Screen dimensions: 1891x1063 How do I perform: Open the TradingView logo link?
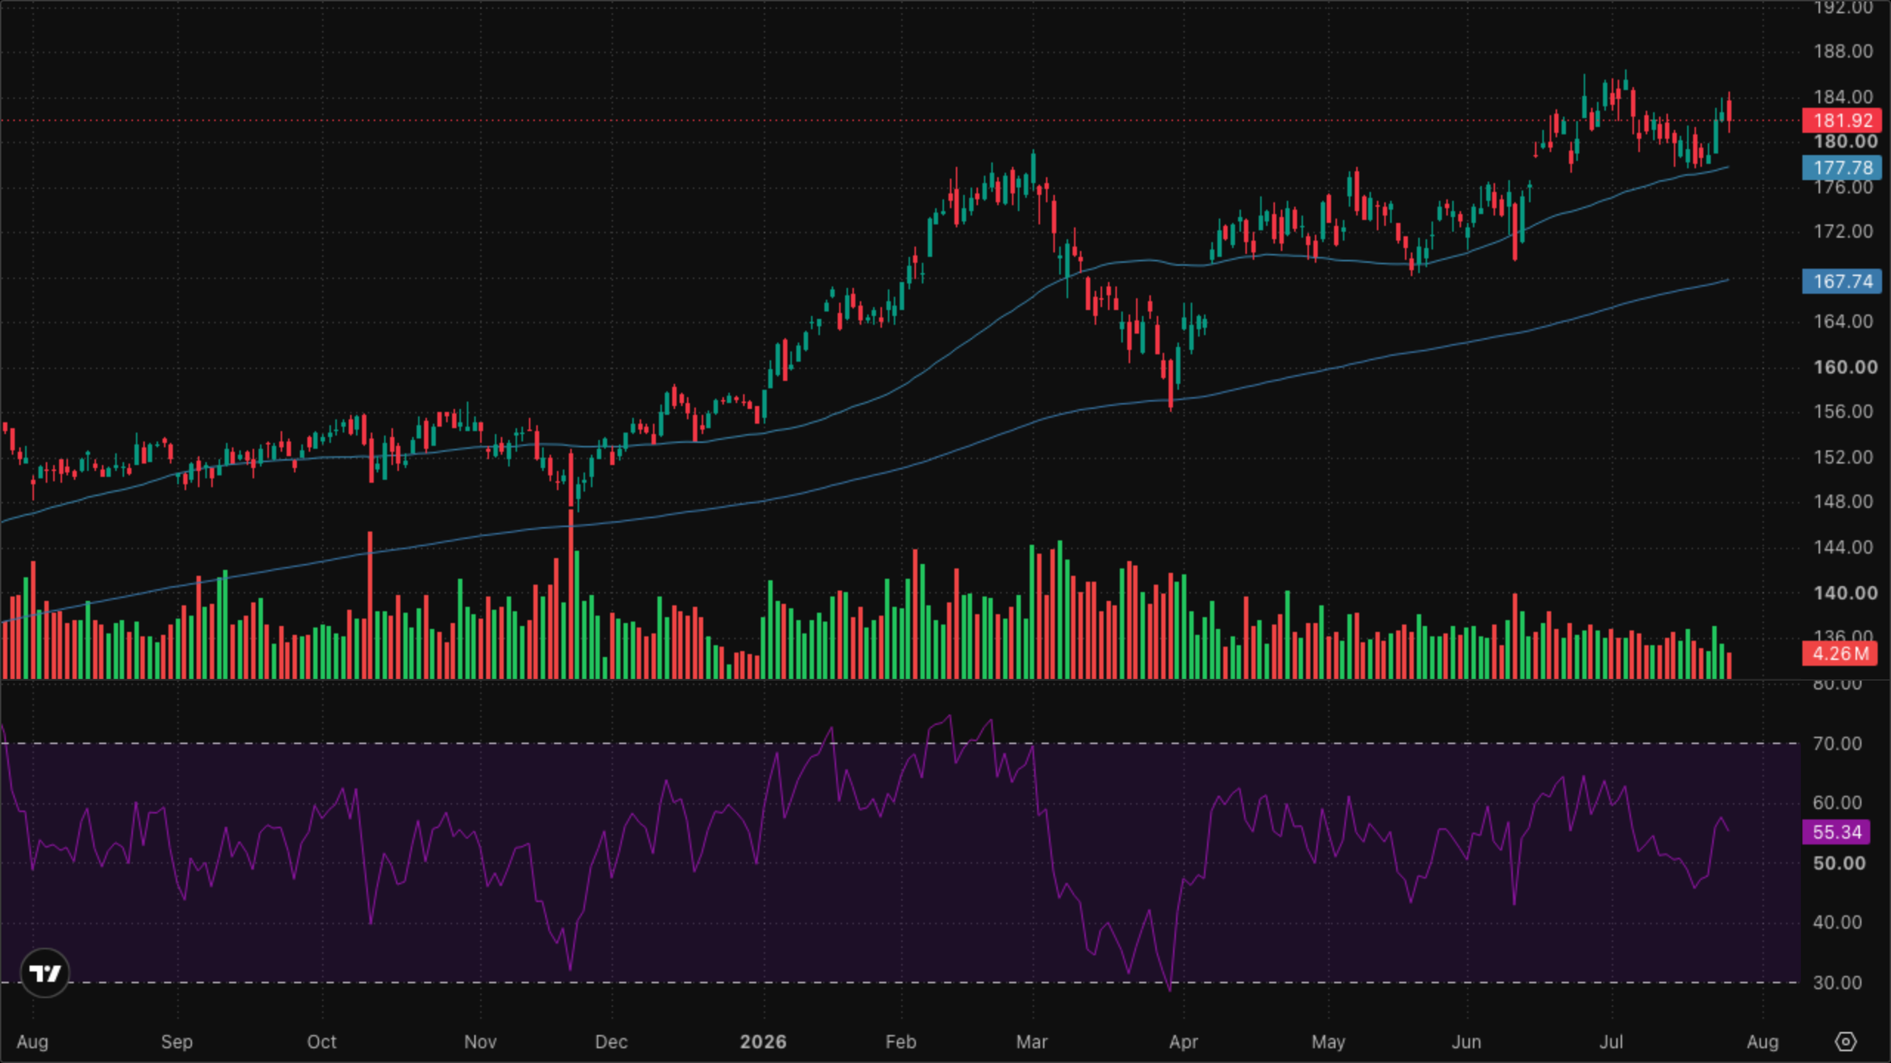tap(45, 973)
